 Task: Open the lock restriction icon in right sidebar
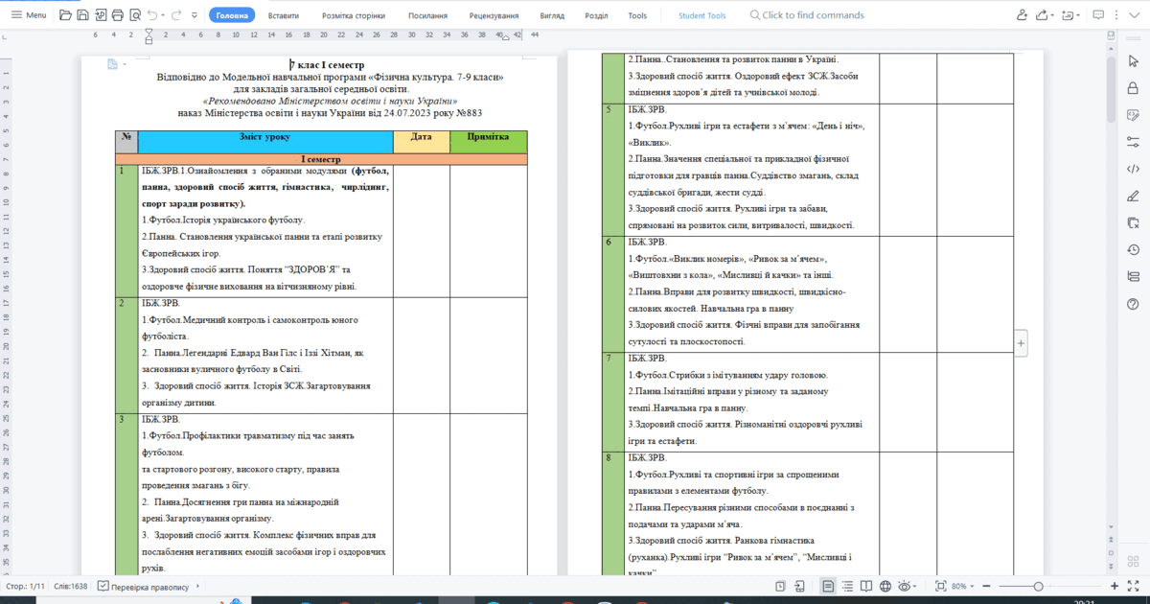pyautogui.click(x=1134, y=88)
